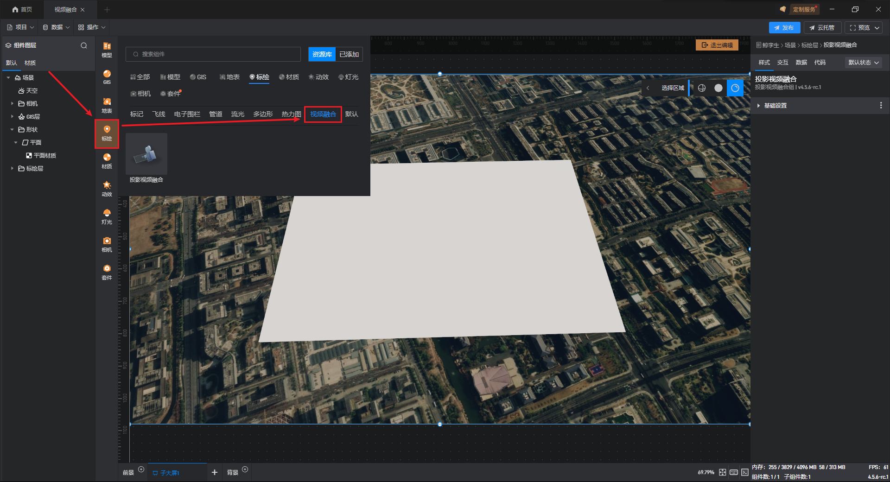Switch to the 交互 tab in the properties panel
Screen dimensions: 890x482
(782, 63)
